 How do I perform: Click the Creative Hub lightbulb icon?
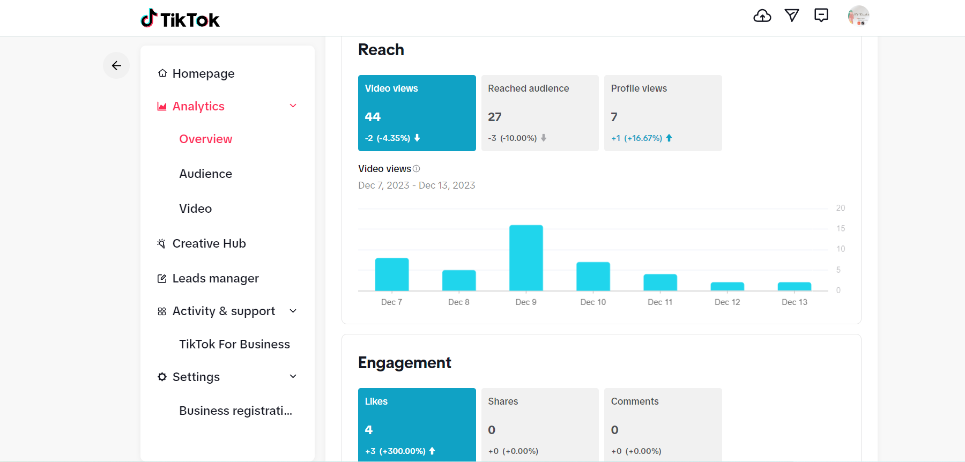click(161, 243)
